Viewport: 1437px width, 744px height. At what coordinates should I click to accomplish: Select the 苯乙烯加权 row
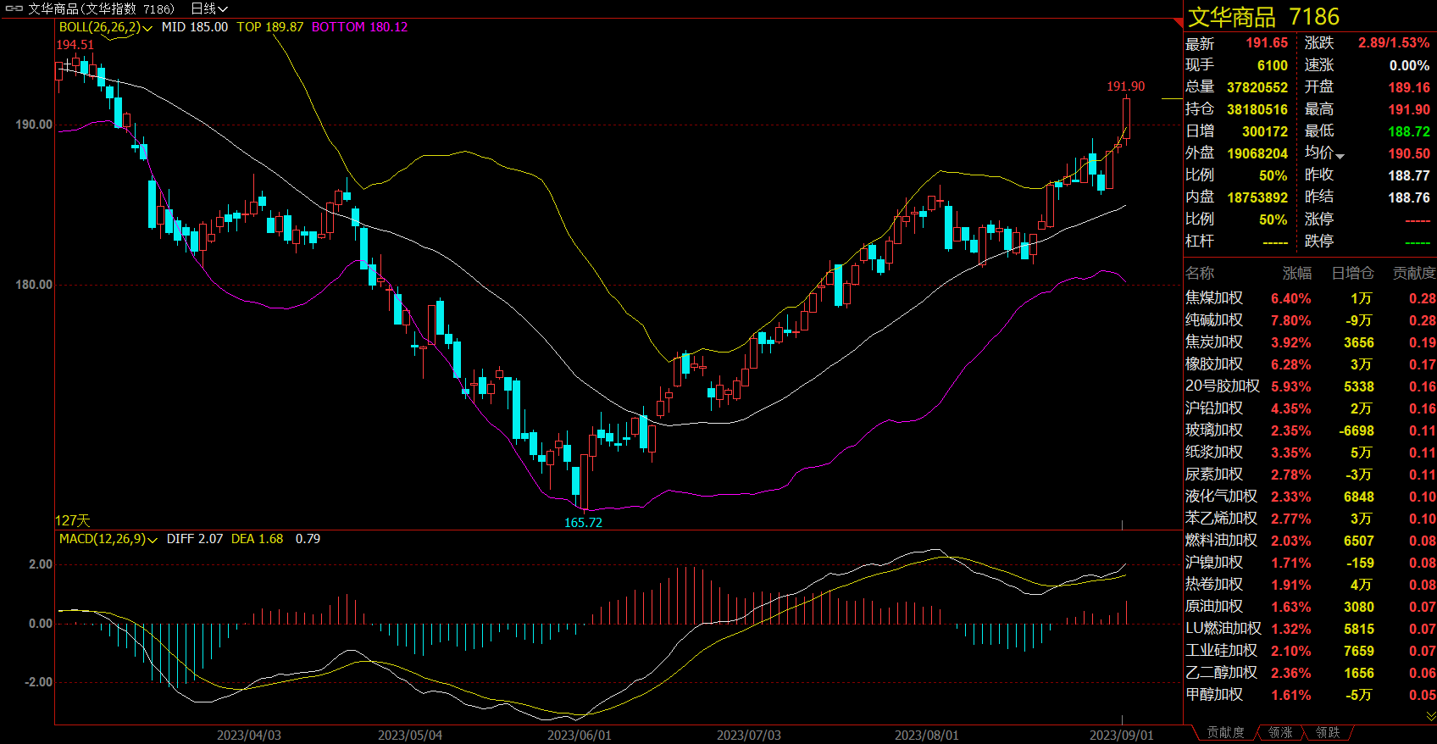[1310, 519]
